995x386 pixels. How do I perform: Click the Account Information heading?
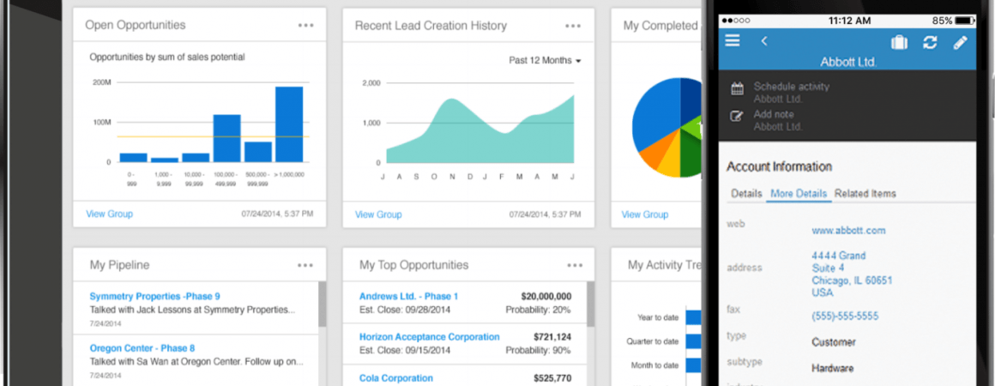(779, 167)
